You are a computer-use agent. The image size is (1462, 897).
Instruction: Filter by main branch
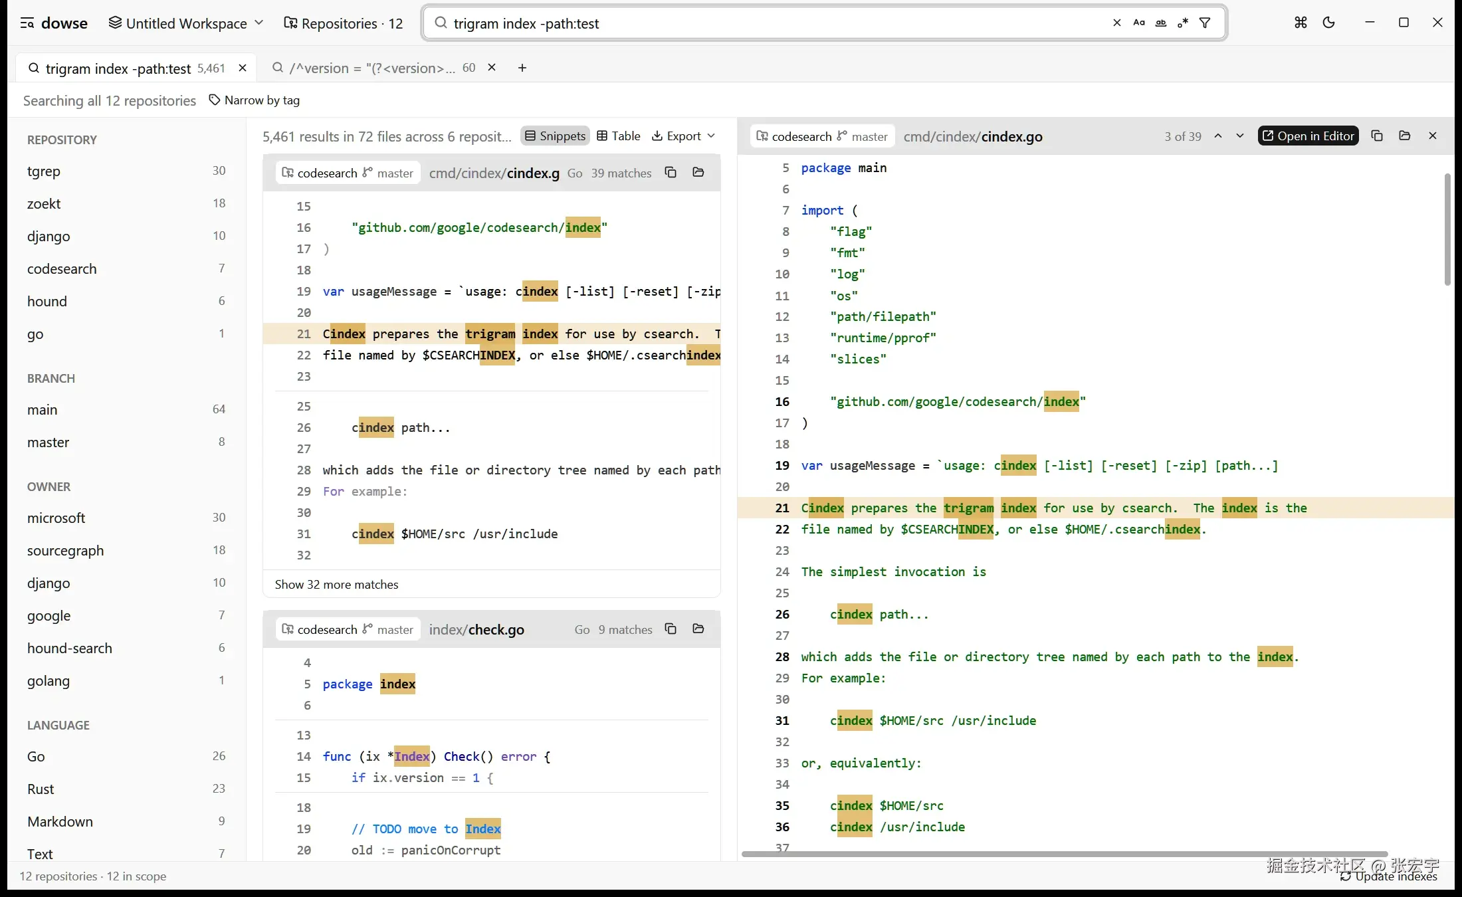126,410
